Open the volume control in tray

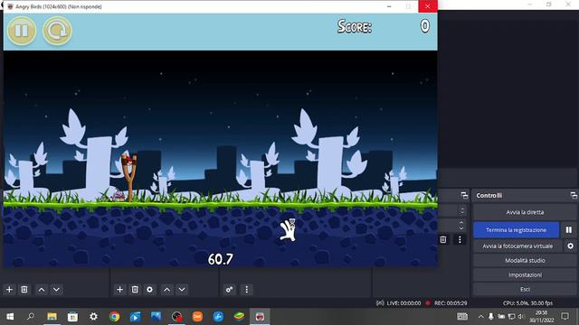tap(521, 317)
